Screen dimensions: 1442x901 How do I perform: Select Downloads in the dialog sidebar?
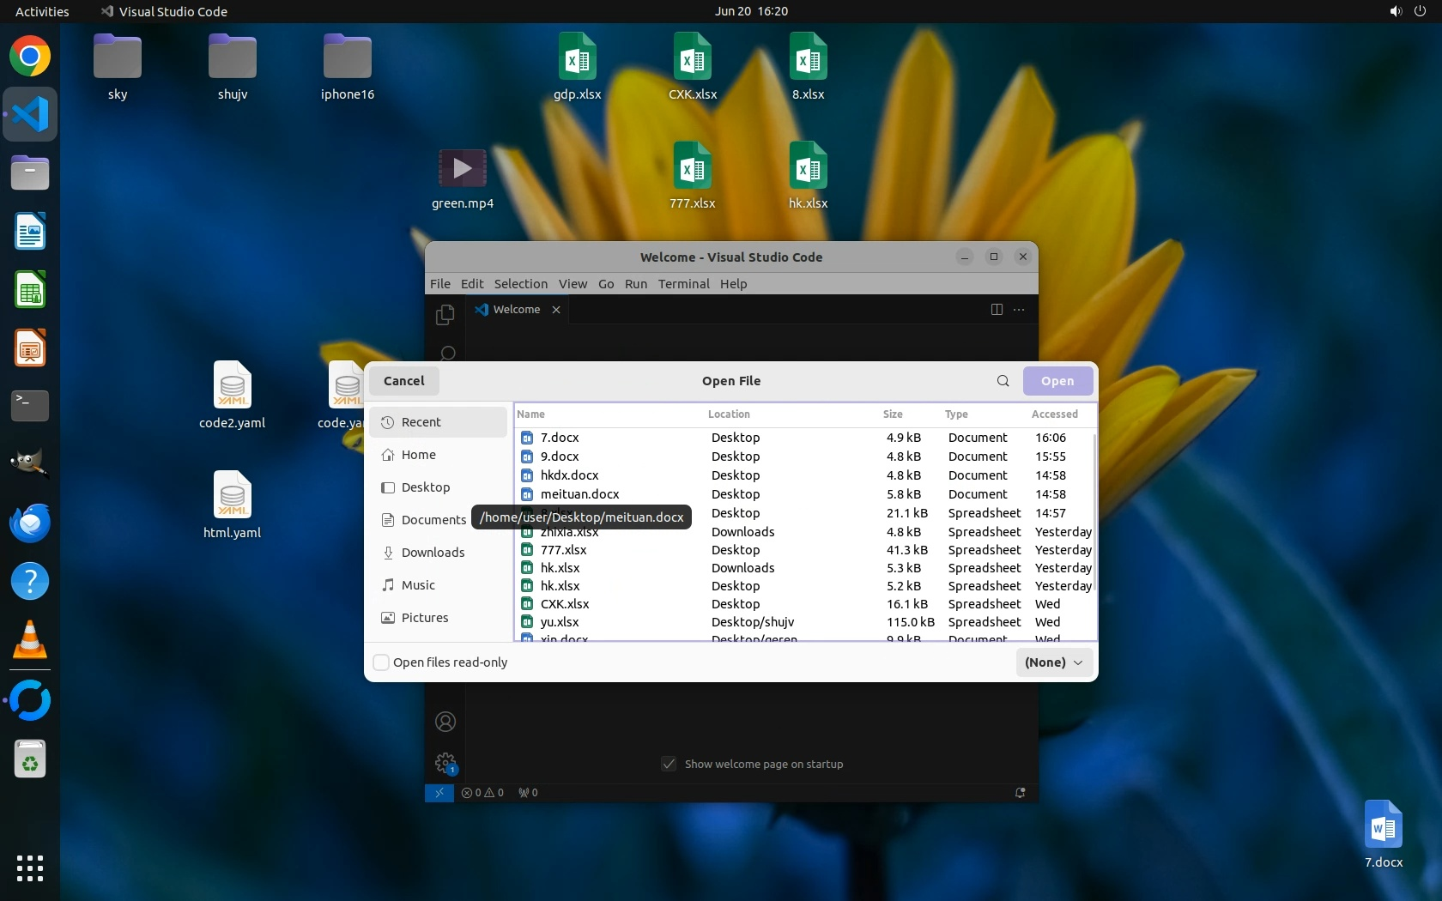433,553
